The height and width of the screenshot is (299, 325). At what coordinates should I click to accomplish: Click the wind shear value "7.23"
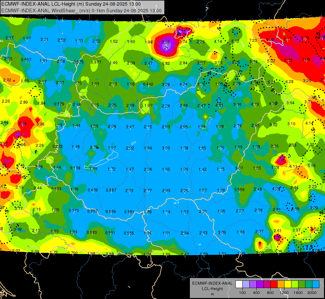click(253, 41)
